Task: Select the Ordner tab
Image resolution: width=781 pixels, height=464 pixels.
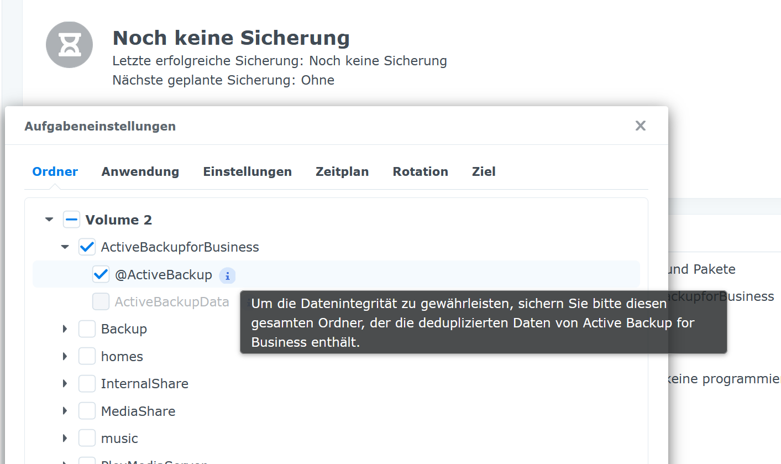Action: click(x=55, y=171)
